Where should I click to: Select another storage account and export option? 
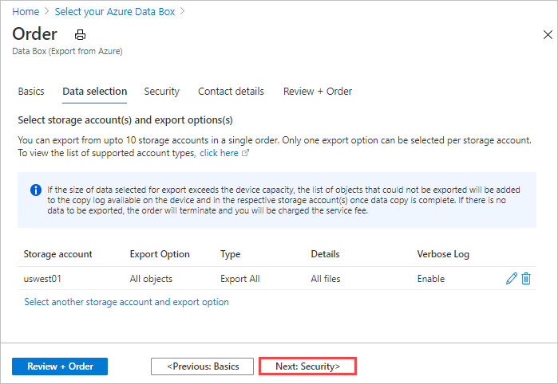[x=126, y=302]
